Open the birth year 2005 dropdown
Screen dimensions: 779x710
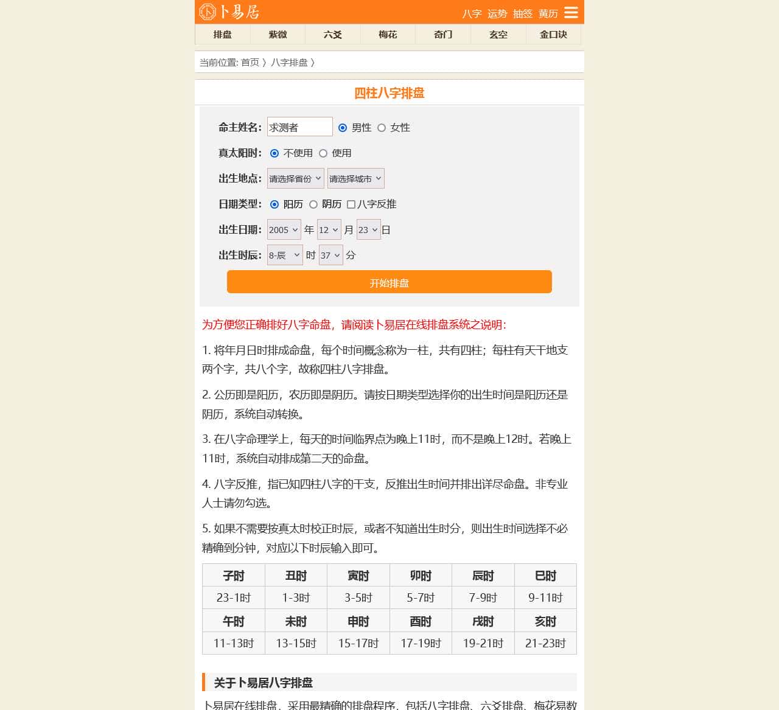(284, 229)
